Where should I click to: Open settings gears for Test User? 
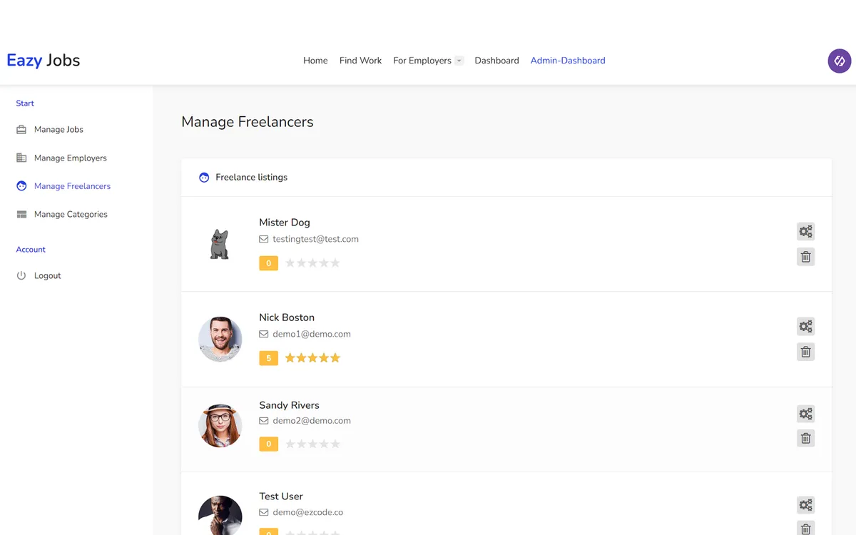[x=805, y=505]
